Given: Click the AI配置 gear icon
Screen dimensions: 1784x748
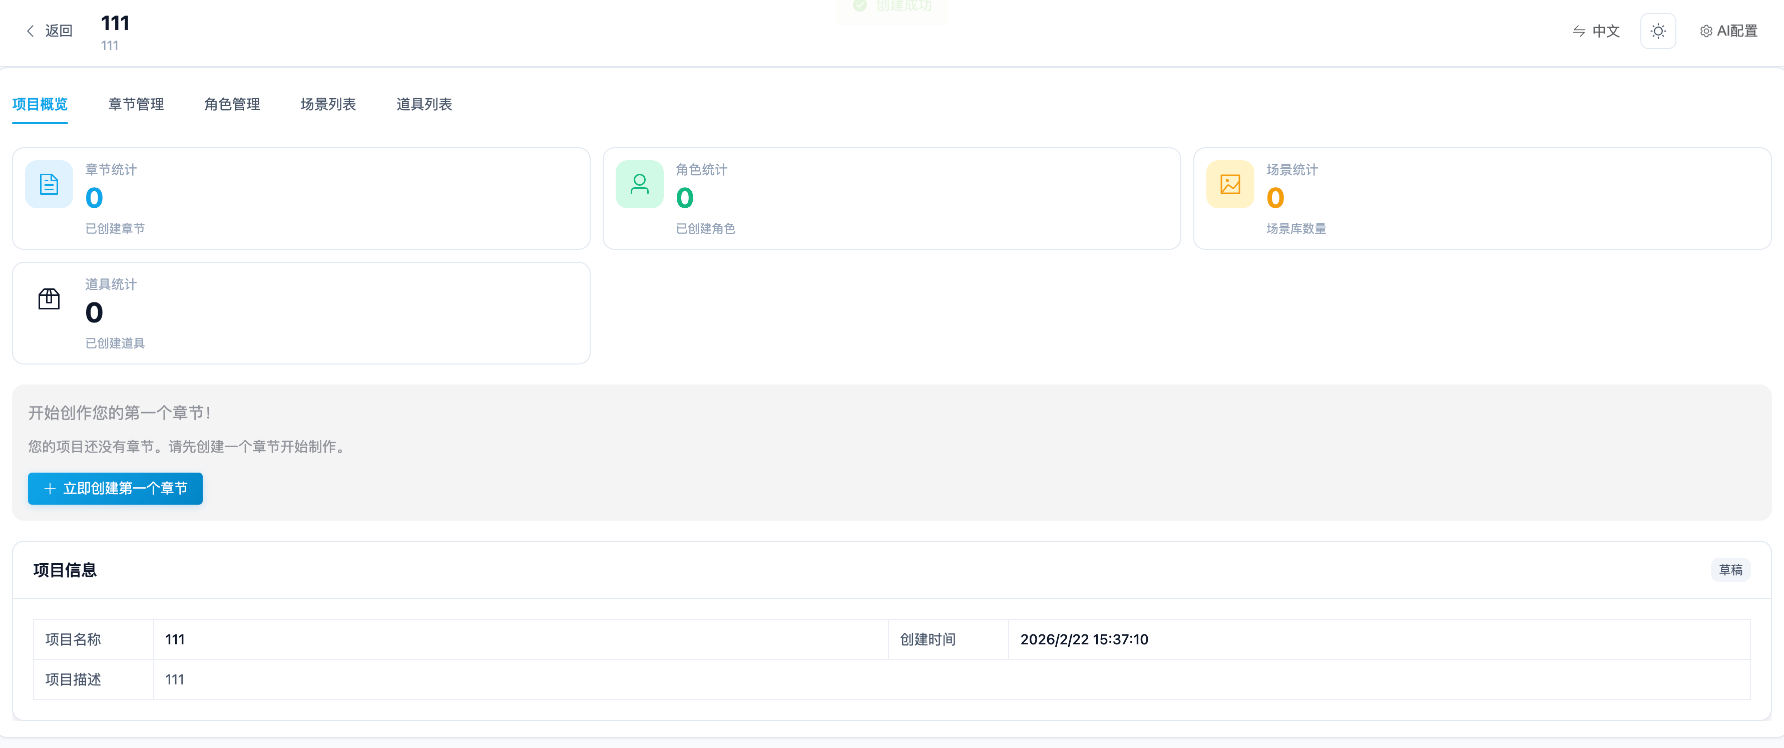Looking at the screenshot, I should [1706, 31].
